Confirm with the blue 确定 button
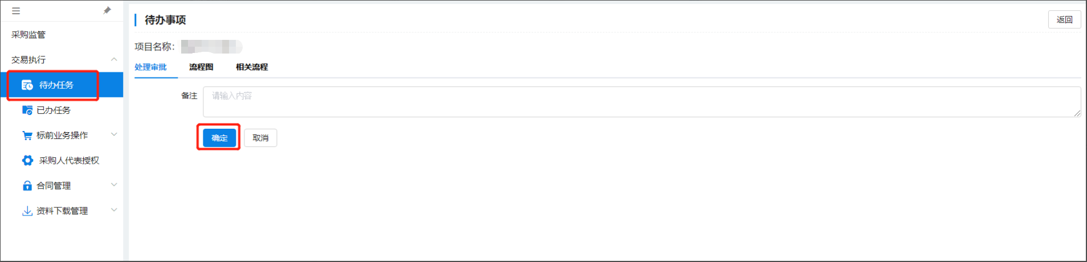 tap(219, 138)
